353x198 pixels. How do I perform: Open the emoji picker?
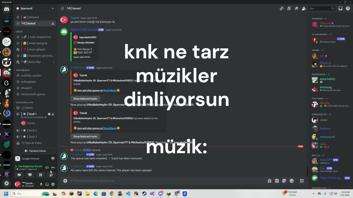point(292,181)
